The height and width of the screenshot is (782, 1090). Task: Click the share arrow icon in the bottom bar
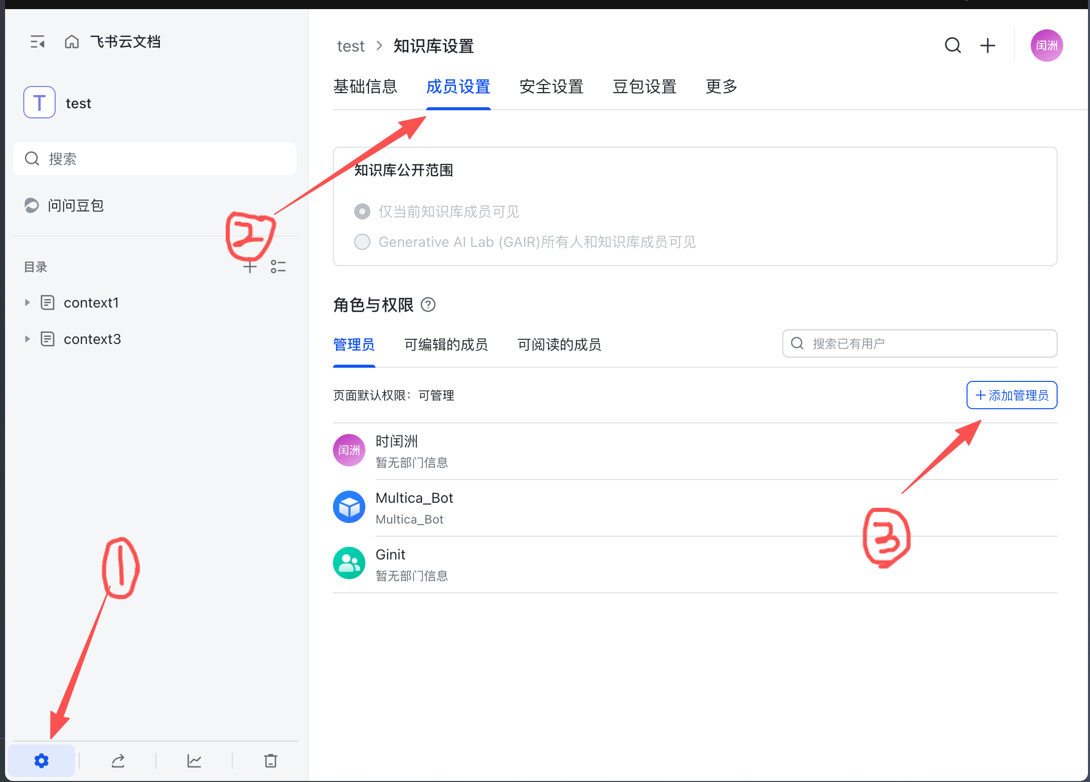(118, 760)
